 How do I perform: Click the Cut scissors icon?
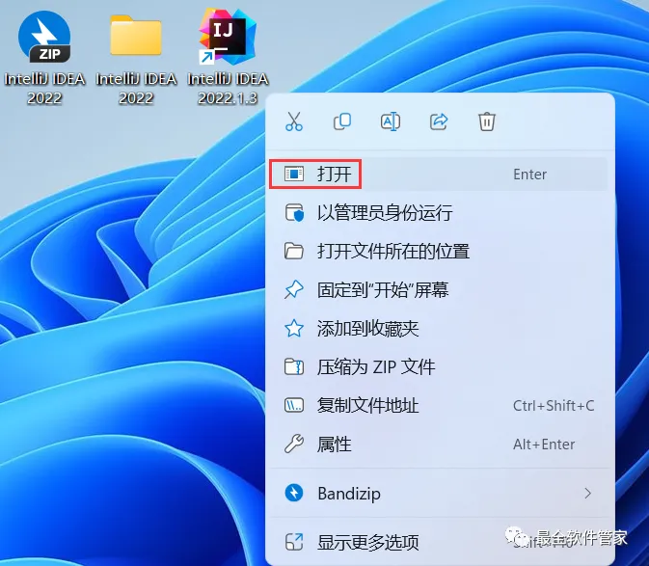click(x=294, y=121)
